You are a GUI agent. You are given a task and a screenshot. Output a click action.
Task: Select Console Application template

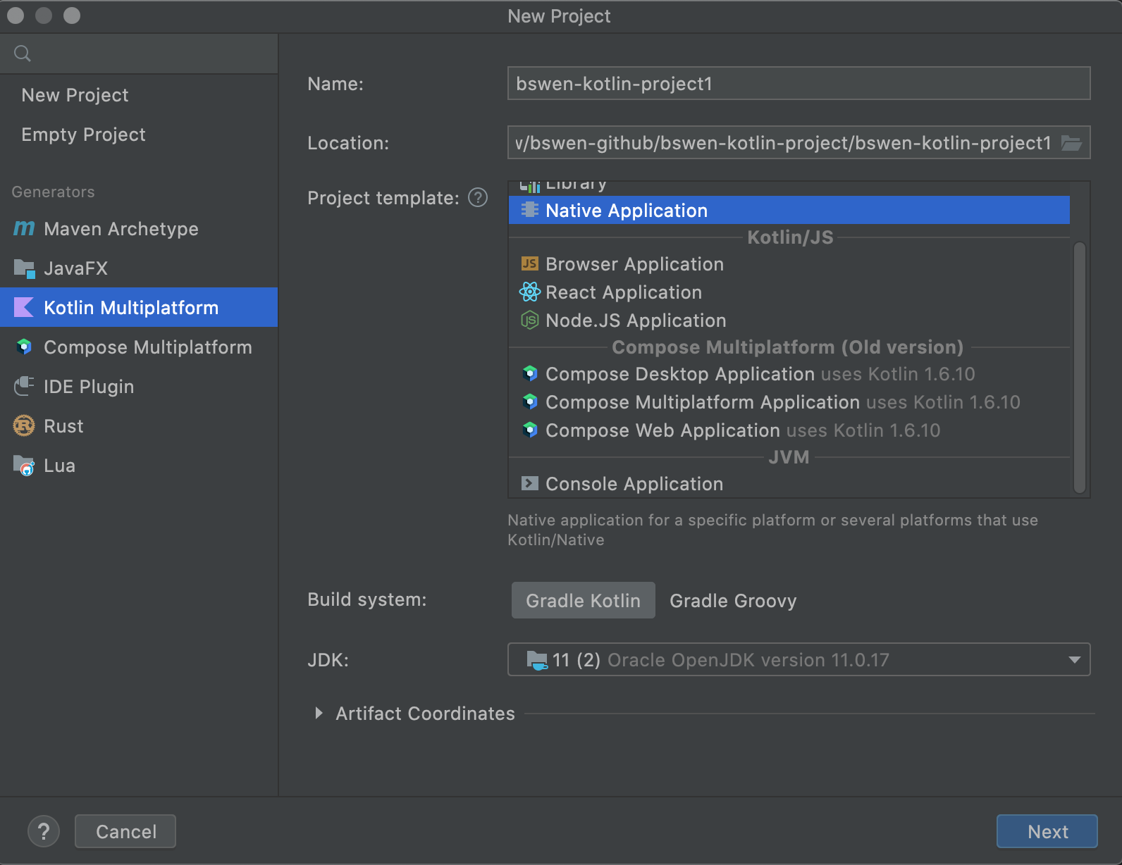pos(789,483)
